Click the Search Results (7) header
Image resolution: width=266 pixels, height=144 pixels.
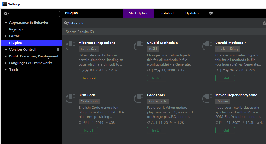[80, 32]
